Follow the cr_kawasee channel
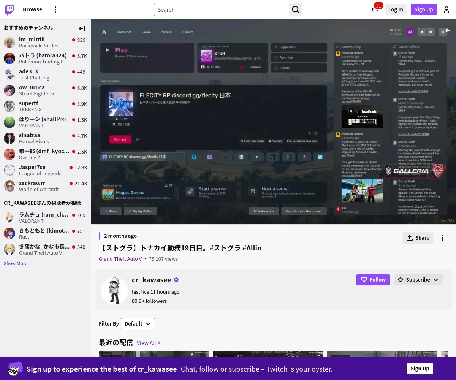This screenshot has height=380, width=456. (373, 280)
